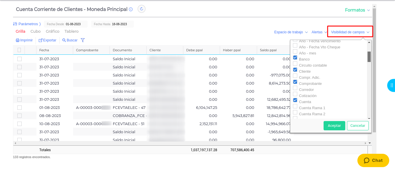Viewport: 395px width, 170px height.
Task: Toggle the header select-all checkbox
Action: 19,50
